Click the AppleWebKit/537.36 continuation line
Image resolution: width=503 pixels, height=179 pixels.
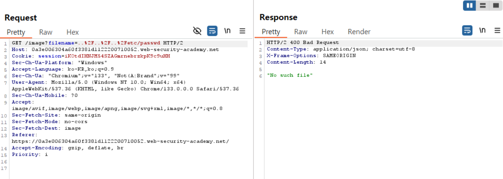pyautogui.click(x=125, y=89)
